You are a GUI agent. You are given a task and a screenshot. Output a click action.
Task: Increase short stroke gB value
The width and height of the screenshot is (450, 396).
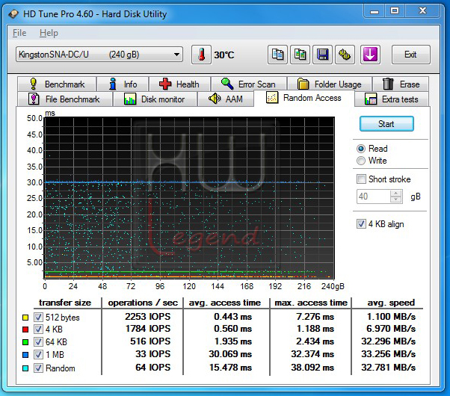pyautogui.click(x=396, y=193)
